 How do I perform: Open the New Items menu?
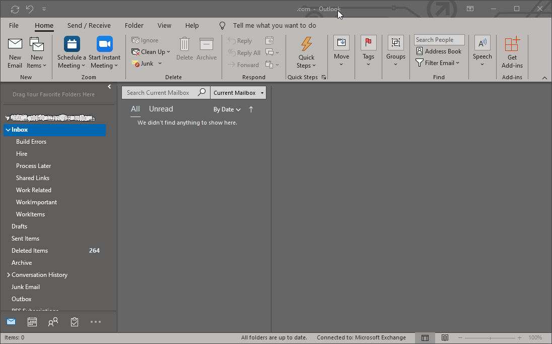click(x=37, y=53)
